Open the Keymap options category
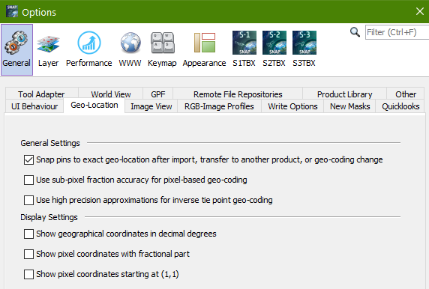The image size is (429, 289). [x=162, y=49]
